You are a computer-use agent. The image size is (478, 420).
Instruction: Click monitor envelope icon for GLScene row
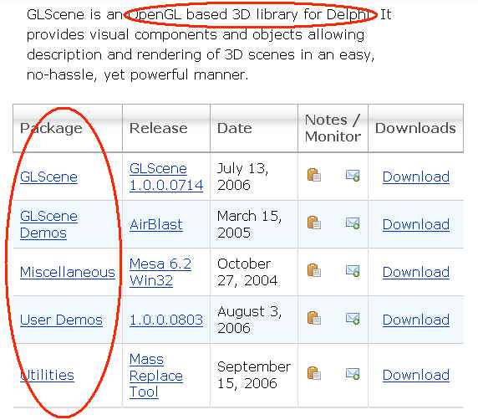click(353, 175)
